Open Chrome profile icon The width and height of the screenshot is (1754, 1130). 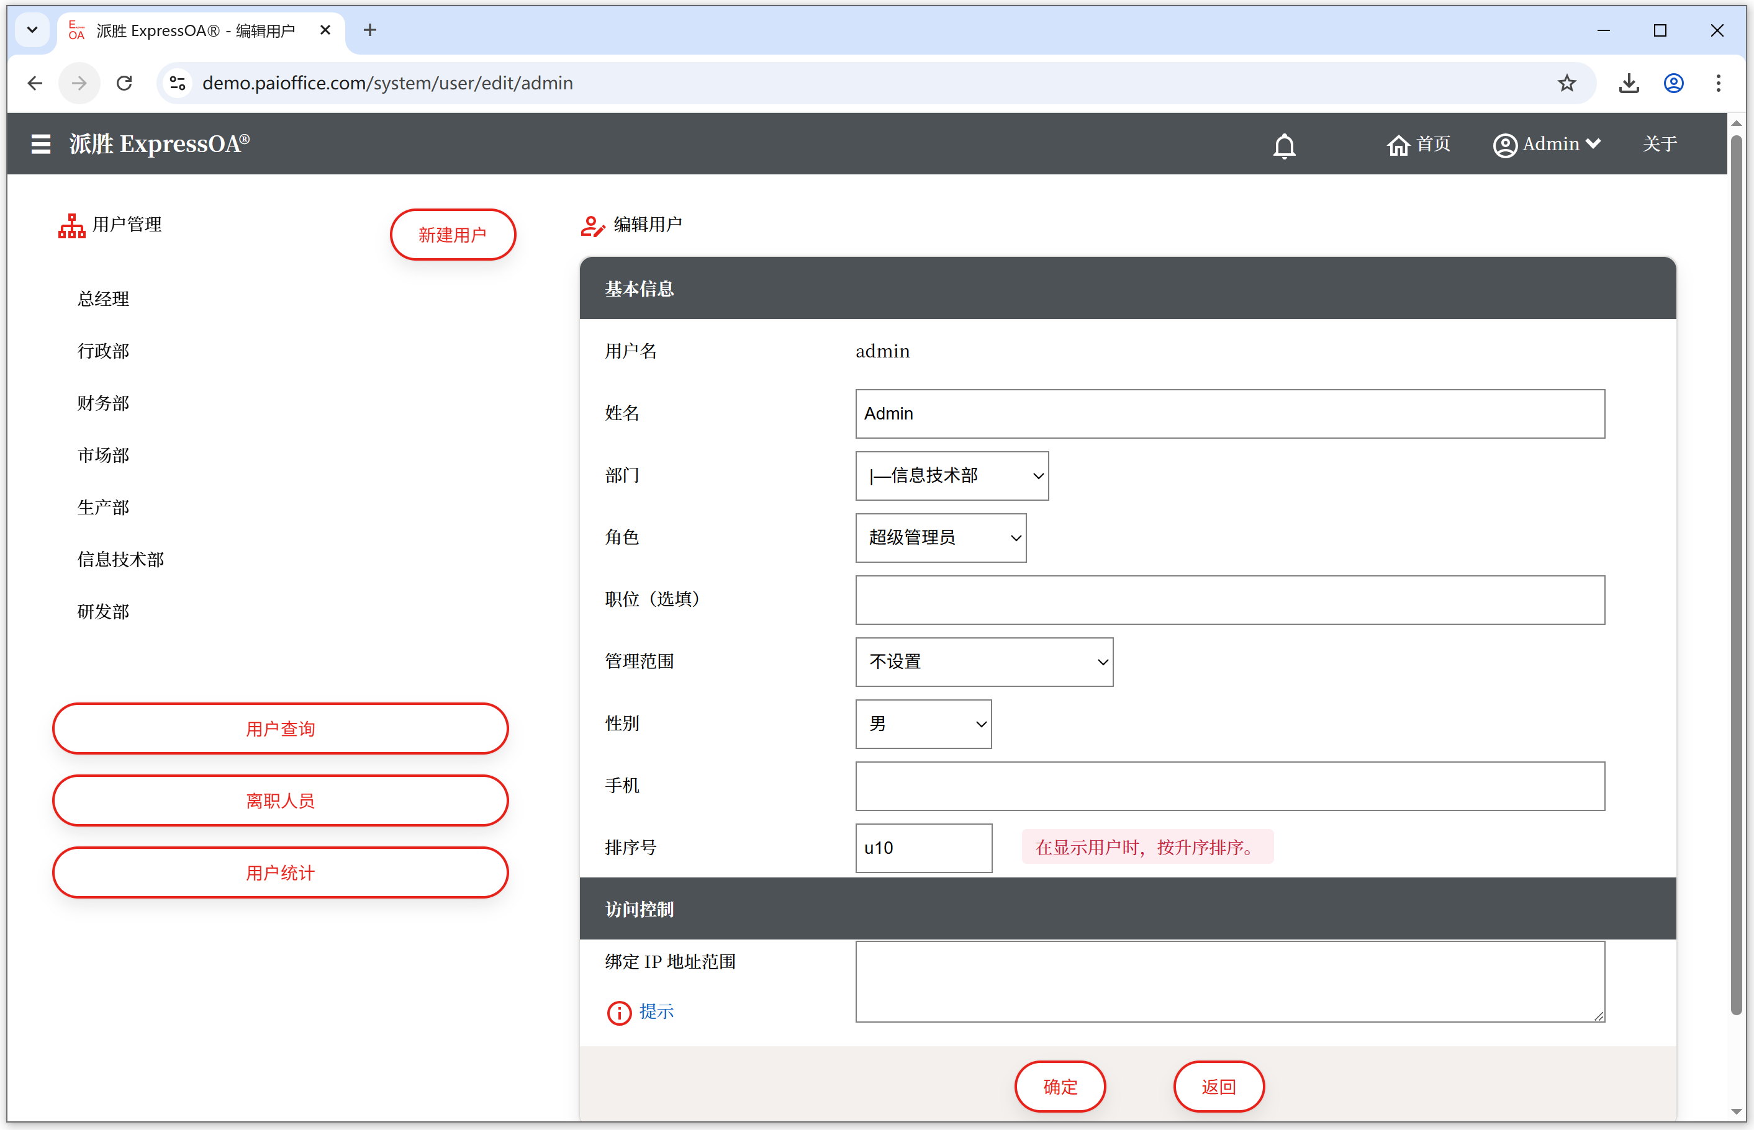click(1673, 83)
